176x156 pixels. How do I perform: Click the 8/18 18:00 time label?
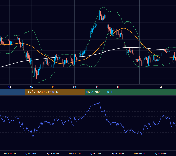pyautogui.click(x=53, y=153)
